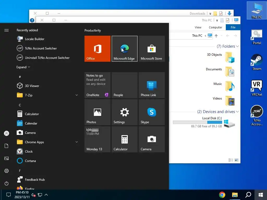Open the Camera tile
Image resolution: width=267 pixels, height=200 pixels.
[x=152, y=139]
